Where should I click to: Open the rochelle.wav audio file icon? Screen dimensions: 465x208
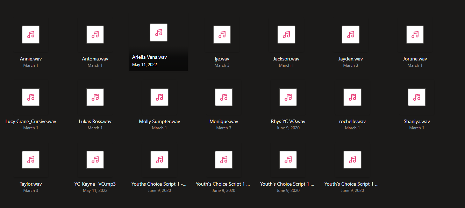click(x=352, y=97)
